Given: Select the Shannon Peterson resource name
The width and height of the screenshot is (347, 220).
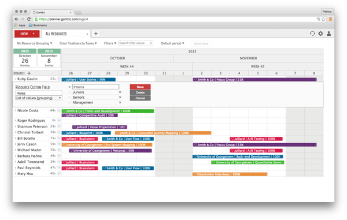Looking at the screenshot, I should click(32, 126).
